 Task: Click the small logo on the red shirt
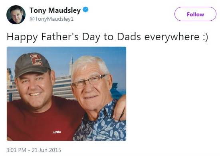pos(57,132)
